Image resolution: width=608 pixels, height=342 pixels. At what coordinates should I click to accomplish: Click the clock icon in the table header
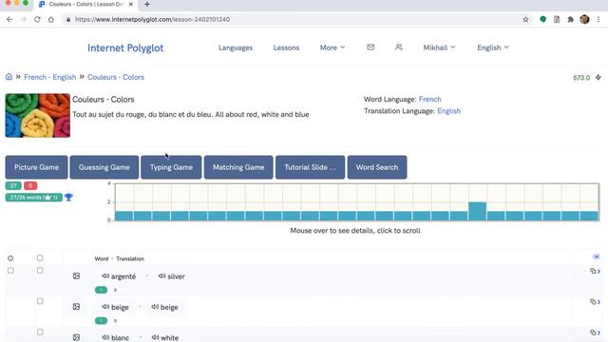[x=10, y=258]
